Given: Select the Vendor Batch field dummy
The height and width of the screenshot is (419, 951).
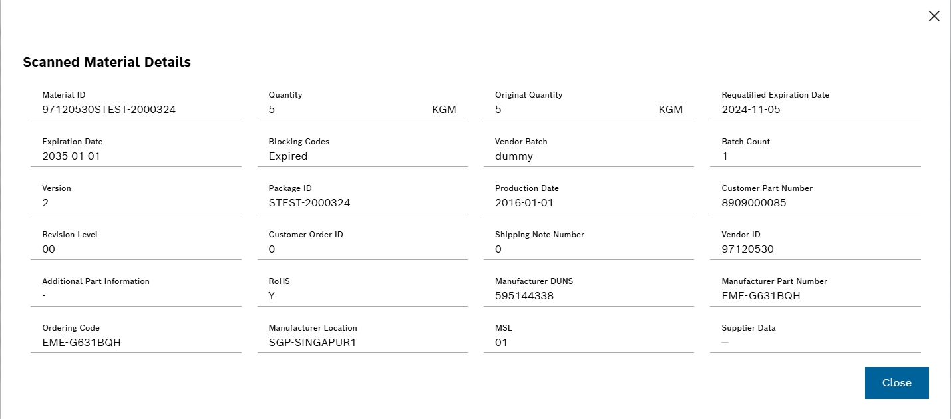Looking at the screenshot, I should [589, 150].
